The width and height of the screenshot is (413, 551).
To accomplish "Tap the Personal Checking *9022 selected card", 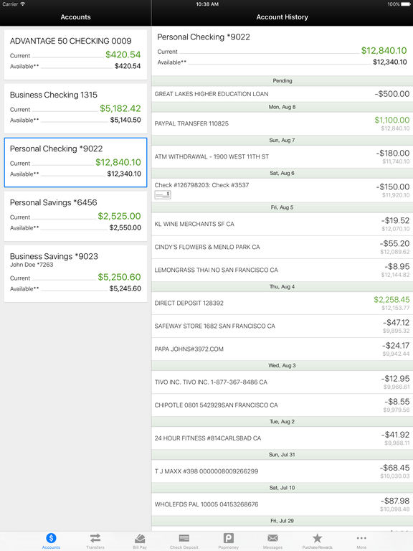I will (75, 162).
